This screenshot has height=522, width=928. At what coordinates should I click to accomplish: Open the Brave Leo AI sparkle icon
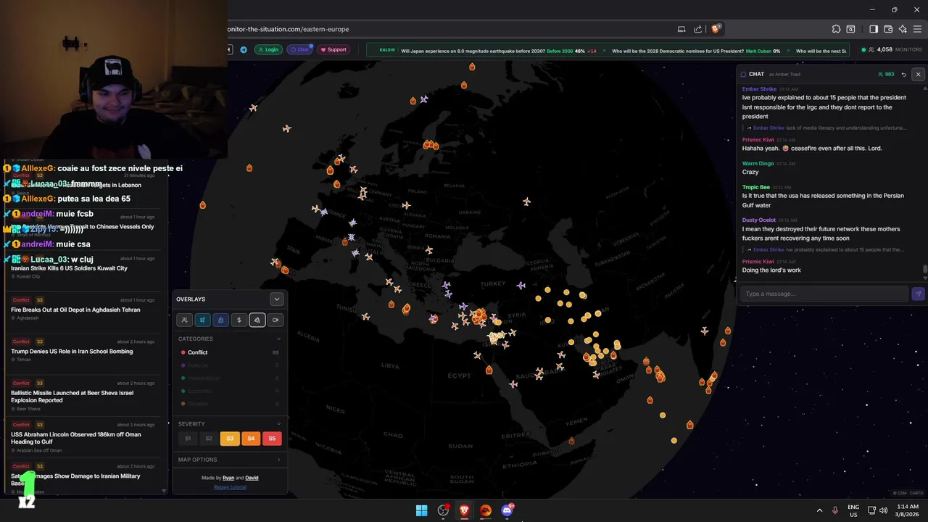click(903, 29)
